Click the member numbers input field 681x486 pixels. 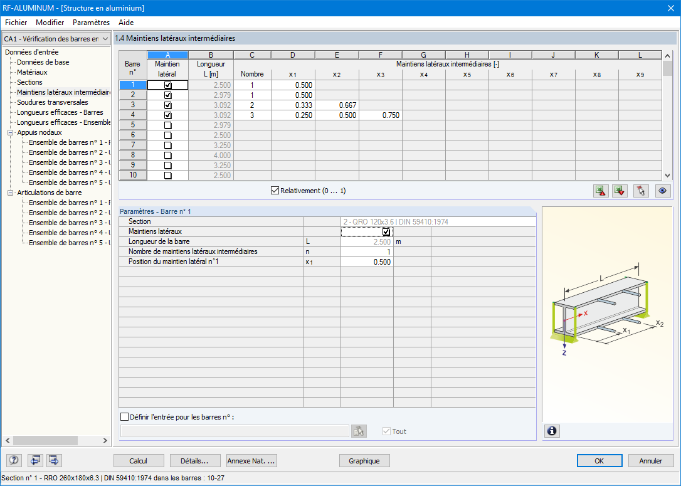pos(235,431)
